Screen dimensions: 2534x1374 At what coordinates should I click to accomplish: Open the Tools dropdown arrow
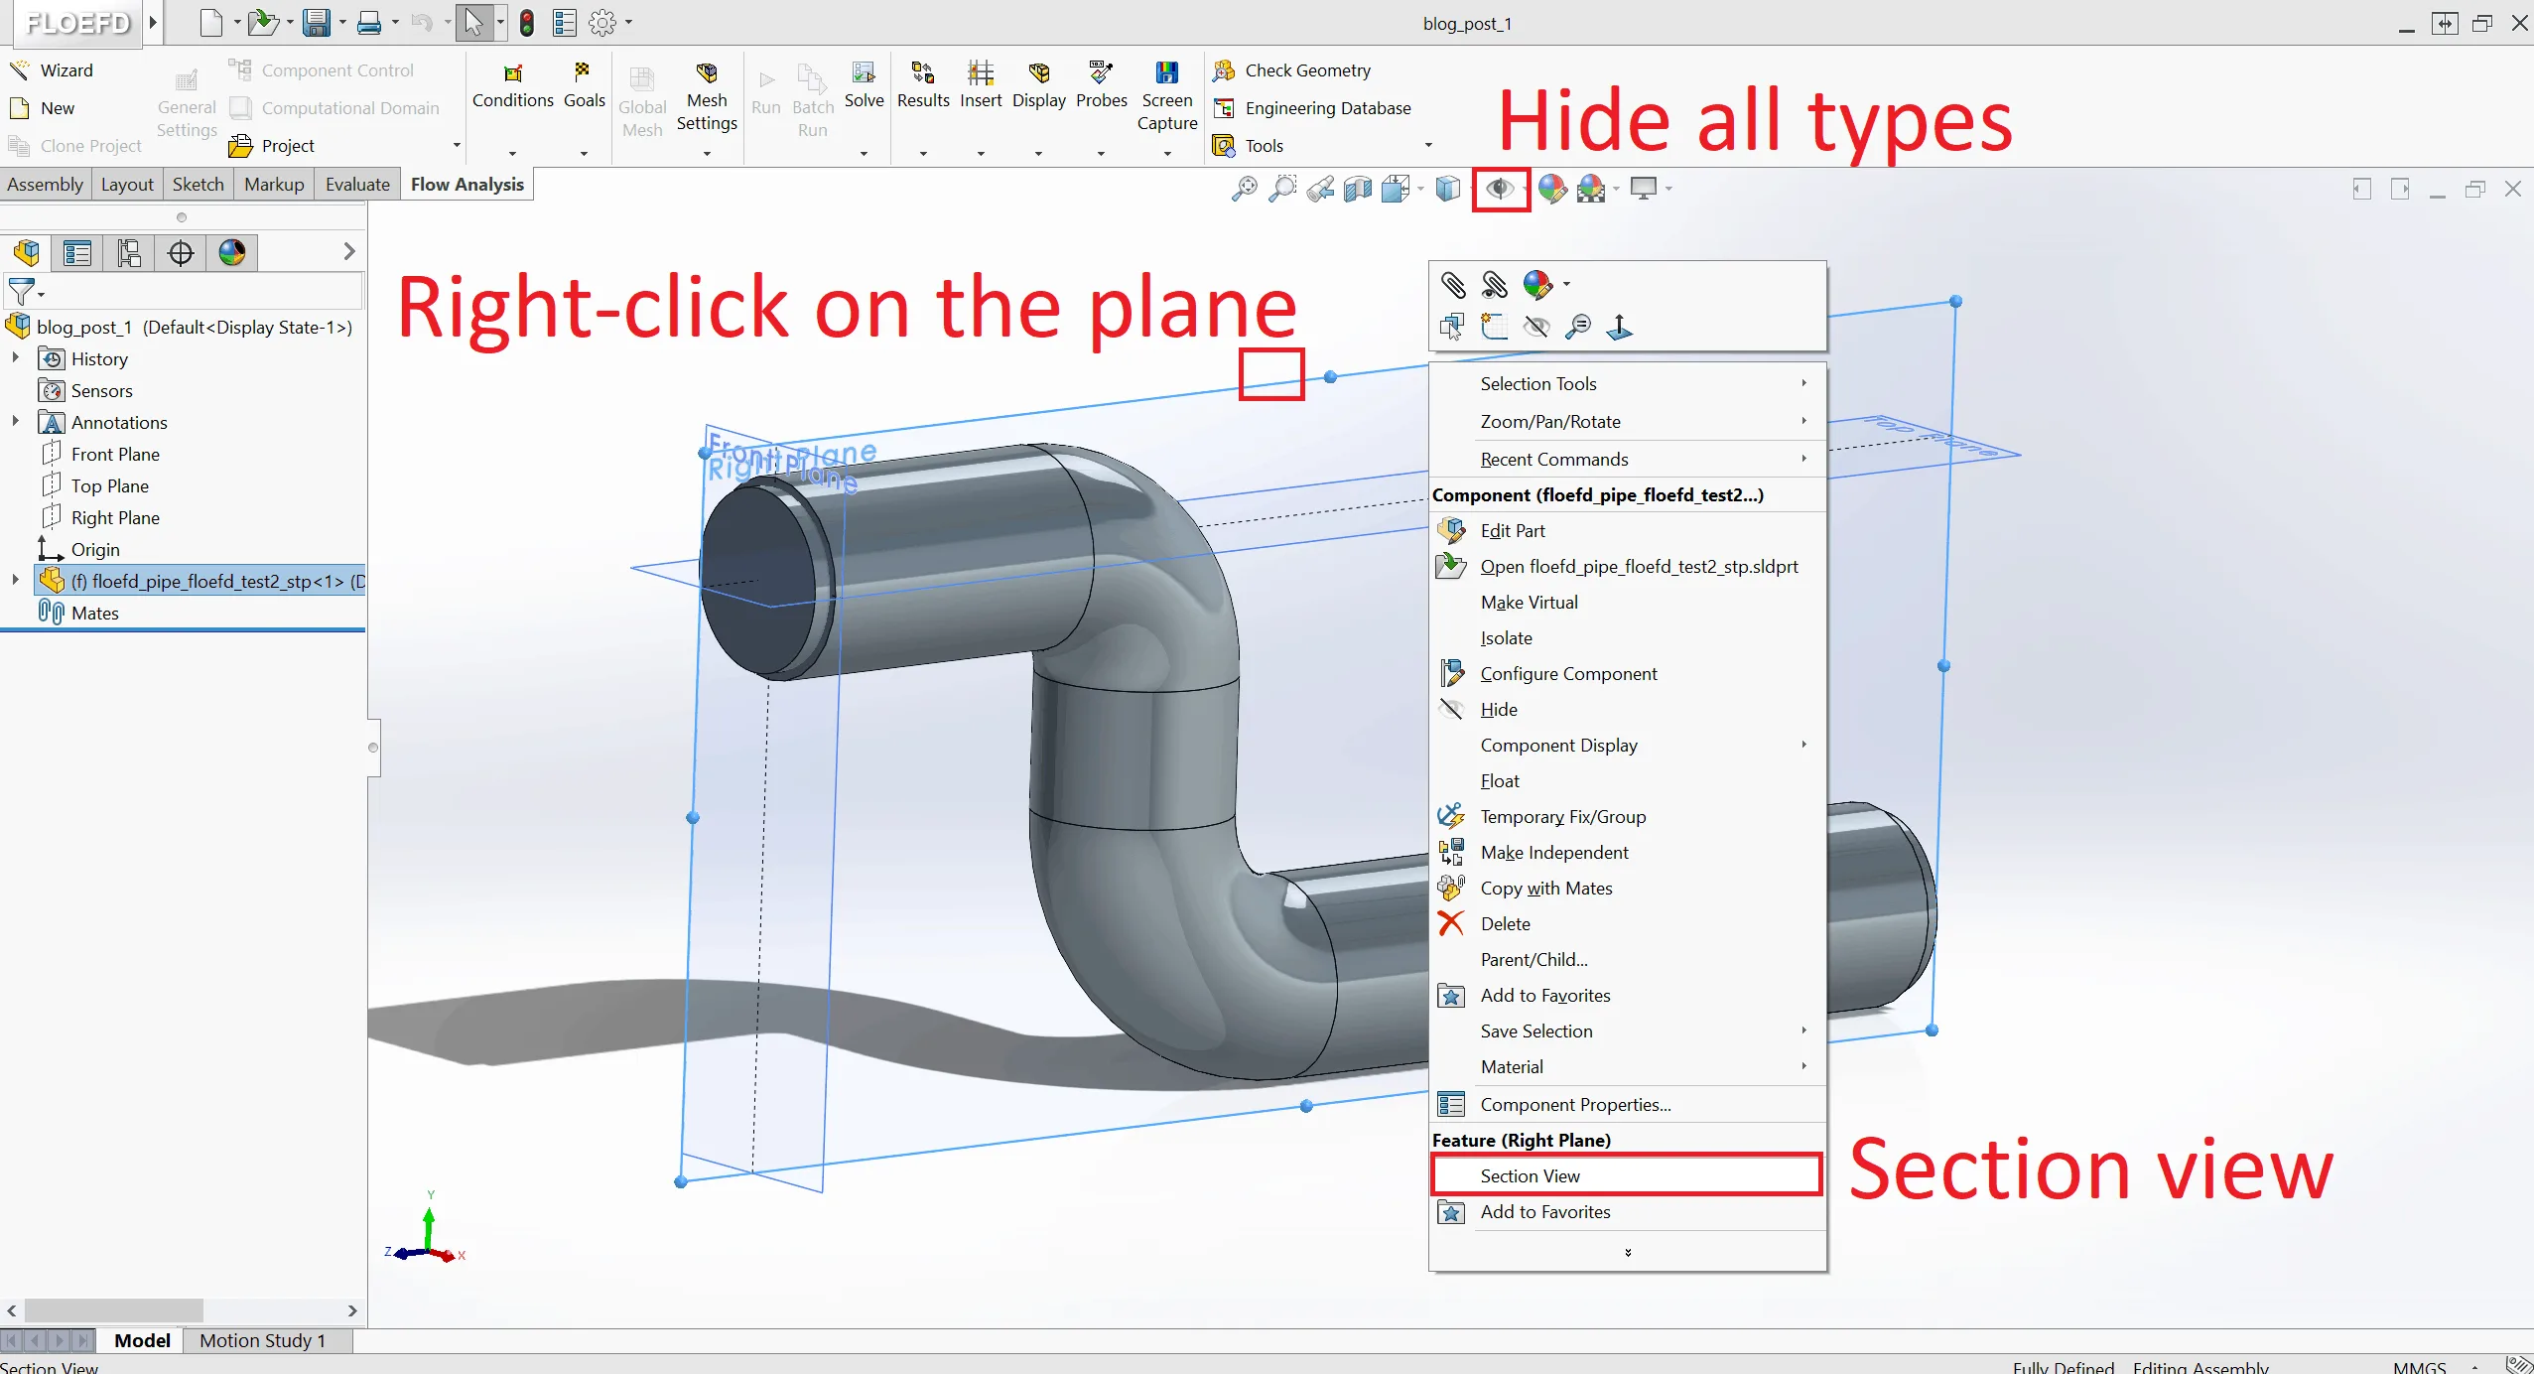1428,146
